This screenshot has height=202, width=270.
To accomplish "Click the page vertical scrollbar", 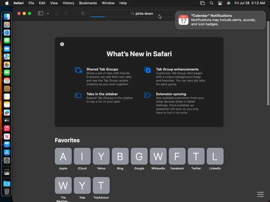I will (268, 63).
